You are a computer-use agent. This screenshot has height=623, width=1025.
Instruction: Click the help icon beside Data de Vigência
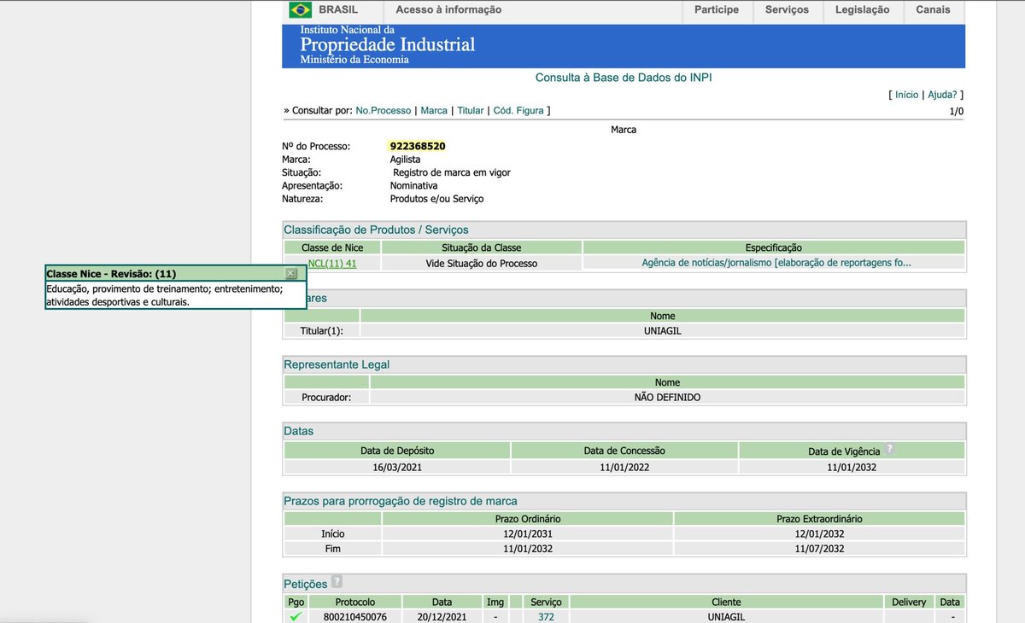(889, 449)
